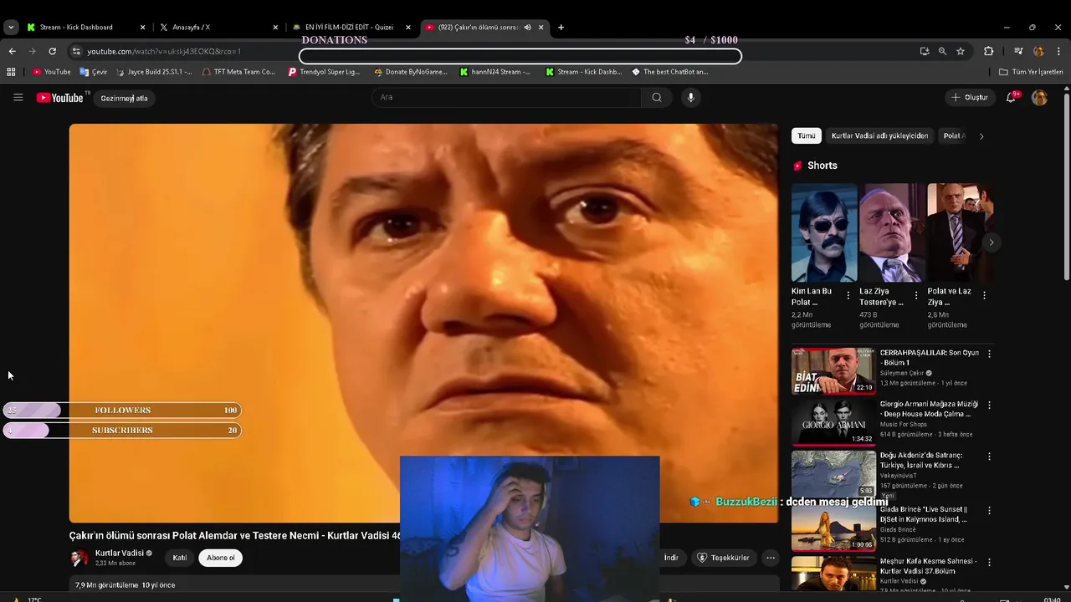The width and height of the screenshot is (1071, 602).
Task: Go to the YouTube home logo
Action: (62, 98)
